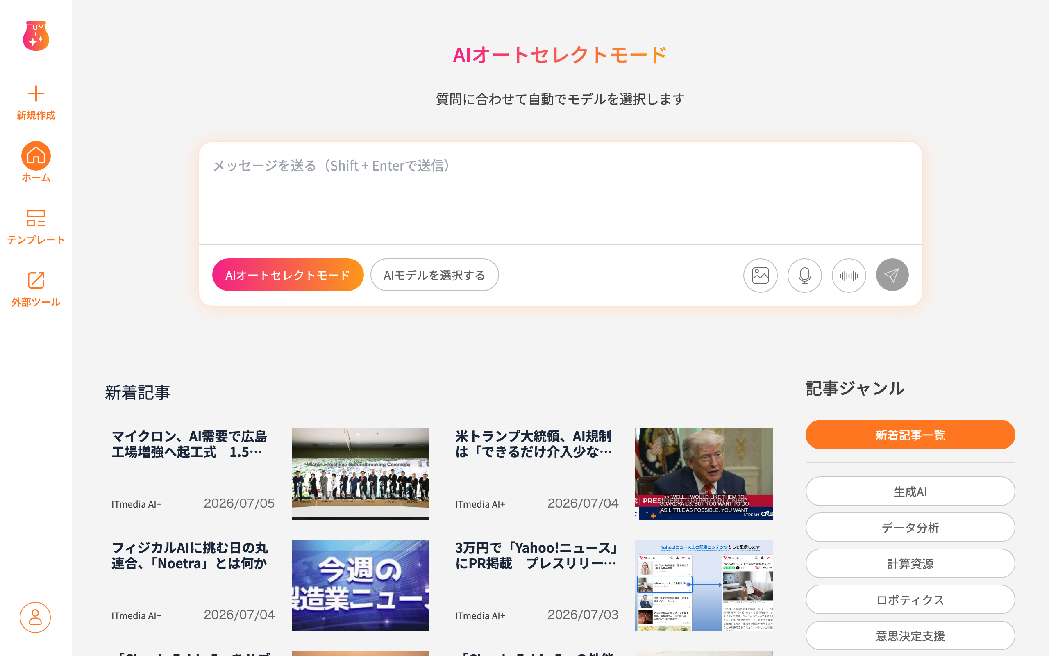Open article フィジカルAIに挑む日の丸連合
1049x656 pixels.
[x=190, y=555]
